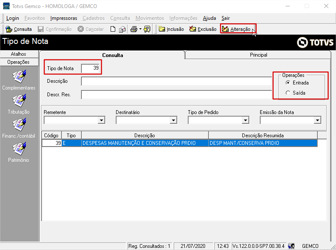Click DESP MANT/CONSERVA PRDIO cell

(263, 143)
